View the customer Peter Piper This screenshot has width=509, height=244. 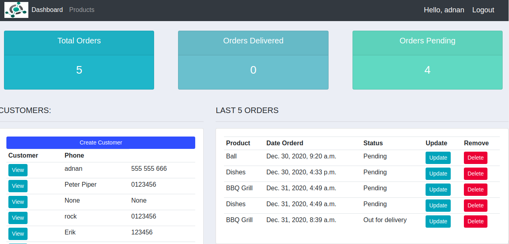coord(18,186)
